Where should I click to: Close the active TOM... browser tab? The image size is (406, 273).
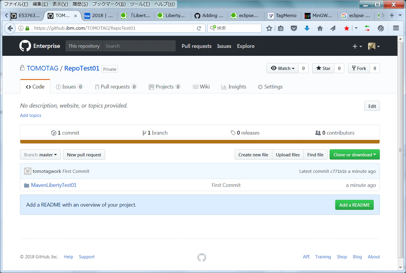click(x=76, y=16)
